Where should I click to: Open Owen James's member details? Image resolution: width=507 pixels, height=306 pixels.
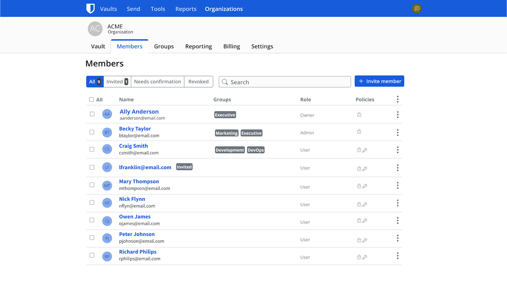coord(134,216)
